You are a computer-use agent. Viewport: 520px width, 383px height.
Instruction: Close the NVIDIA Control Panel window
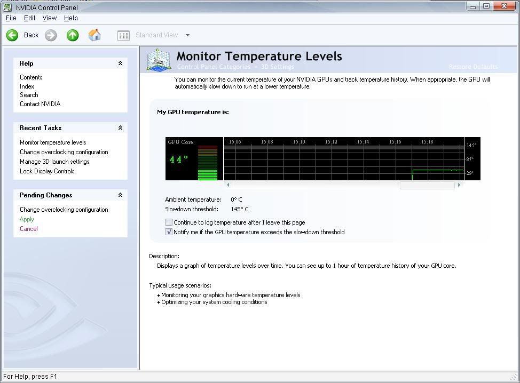point(505,6)
